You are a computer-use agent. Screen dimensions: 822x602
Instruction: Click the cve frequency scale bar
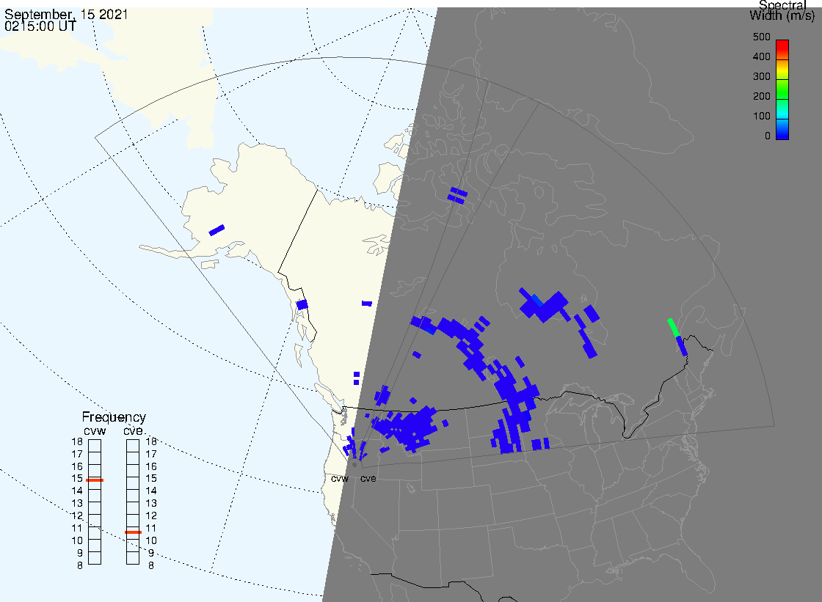point(133,502)
